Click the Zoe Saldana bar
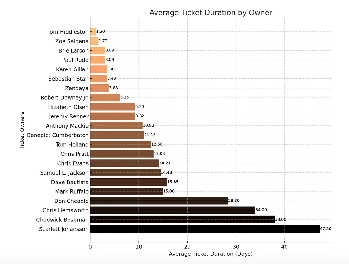This screenshot has height=264, width=349. (x=94, y=41)
